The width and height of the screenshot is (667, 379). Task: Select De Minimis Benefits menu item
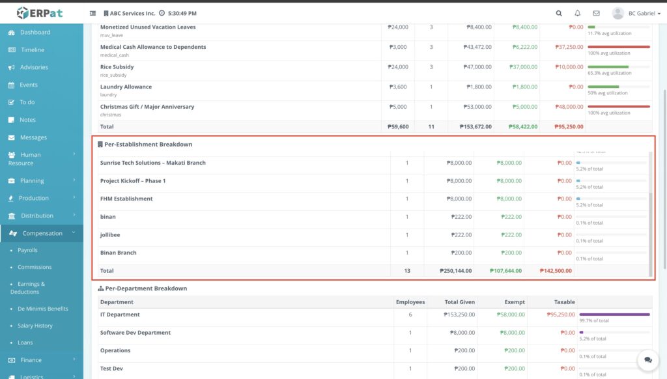[x=42, y=309]
